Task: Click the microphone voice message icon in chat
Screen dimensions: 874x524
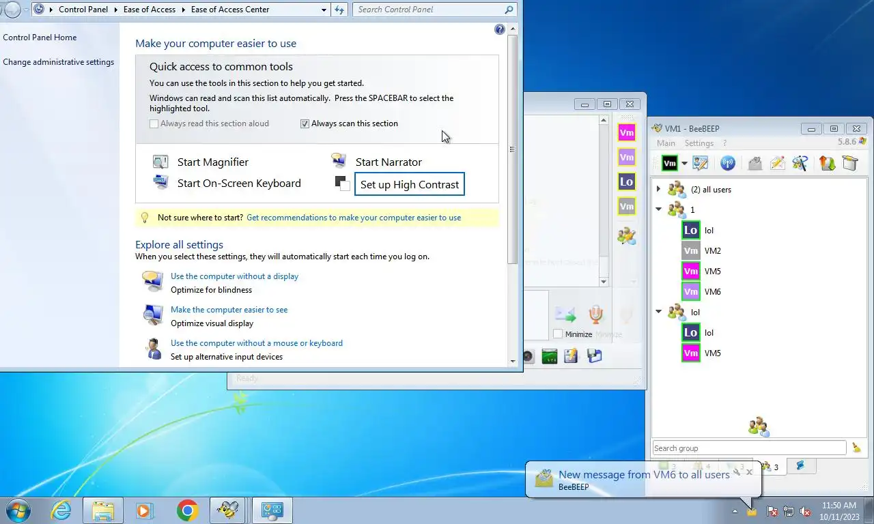Action: coord(596,315)
